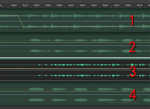Click the 0:21.0 mark on the time ruler
Image resolution: width=150 pixels, height=109 pixels.
pos(71,5)
